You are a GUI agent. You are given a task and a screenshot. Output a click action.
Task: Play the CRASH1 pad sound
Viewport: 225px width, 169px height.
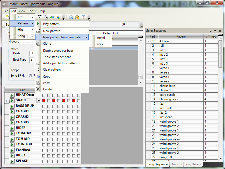tap(12, 112)
